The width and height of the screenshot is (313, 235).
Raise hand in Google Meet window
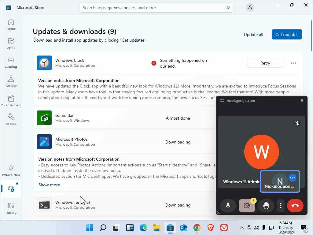click(266, 205)
